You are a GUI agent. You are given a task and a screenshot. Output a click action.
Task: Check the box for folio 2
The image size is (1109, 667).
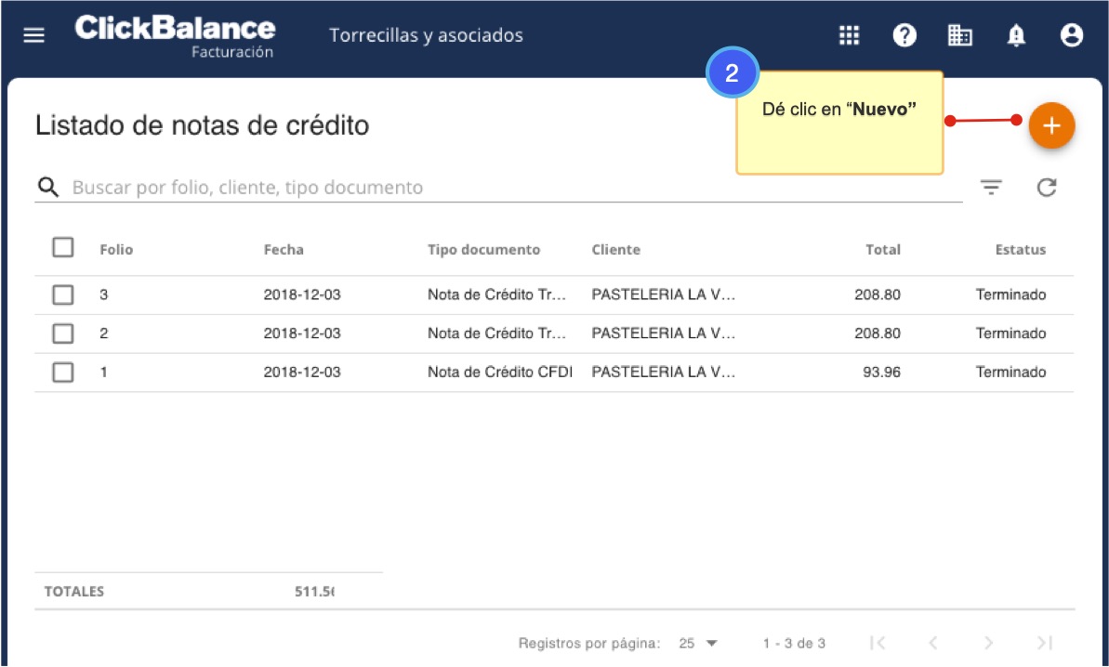[x=63, y=333]
